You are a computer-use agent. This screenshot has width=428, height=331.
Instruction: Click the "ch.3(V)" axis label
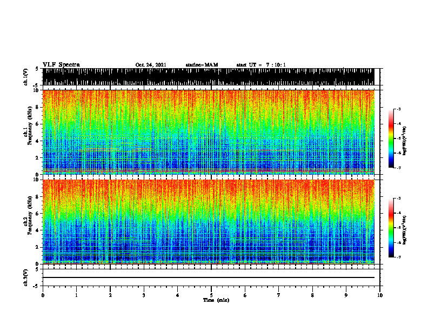(x=26, y=277)
